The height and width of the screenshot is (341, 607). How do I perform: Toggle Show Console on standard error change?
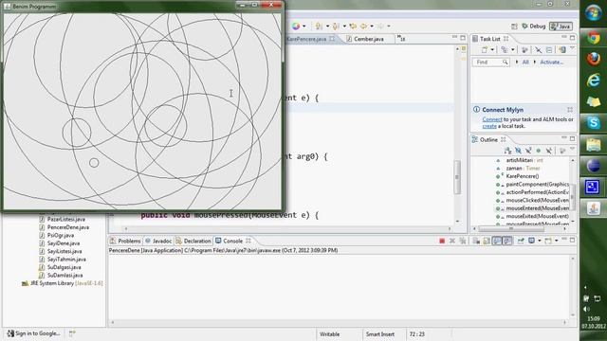pos(507,241)
